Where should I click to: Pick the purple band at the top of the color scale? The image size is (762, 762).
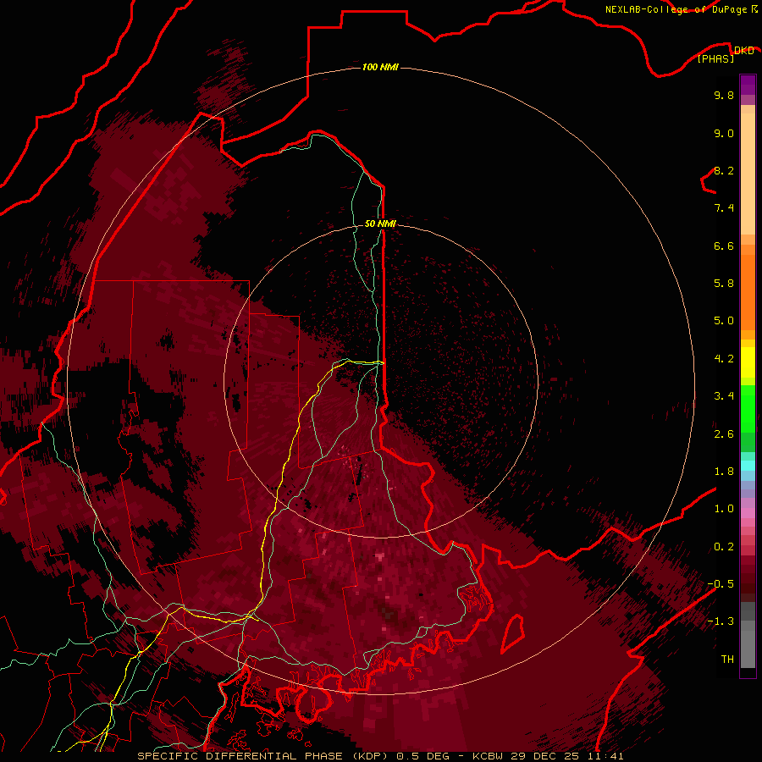[x=748, y=85]
